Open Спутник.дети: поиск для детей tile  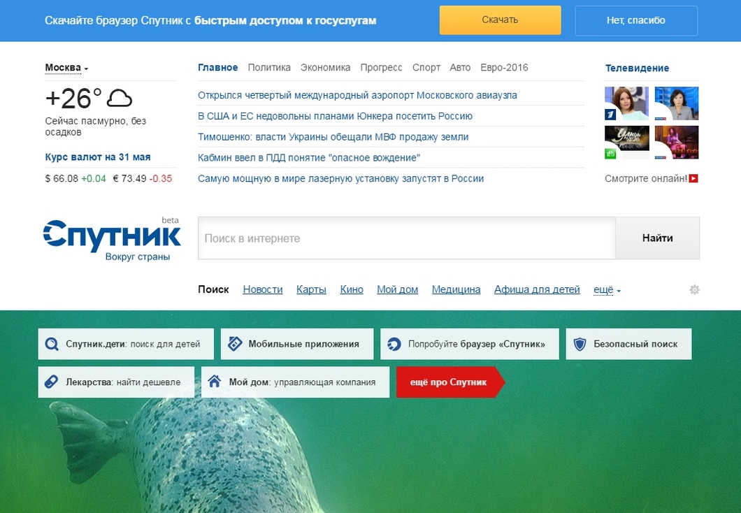pyautogui.click(x=126, y=344)
